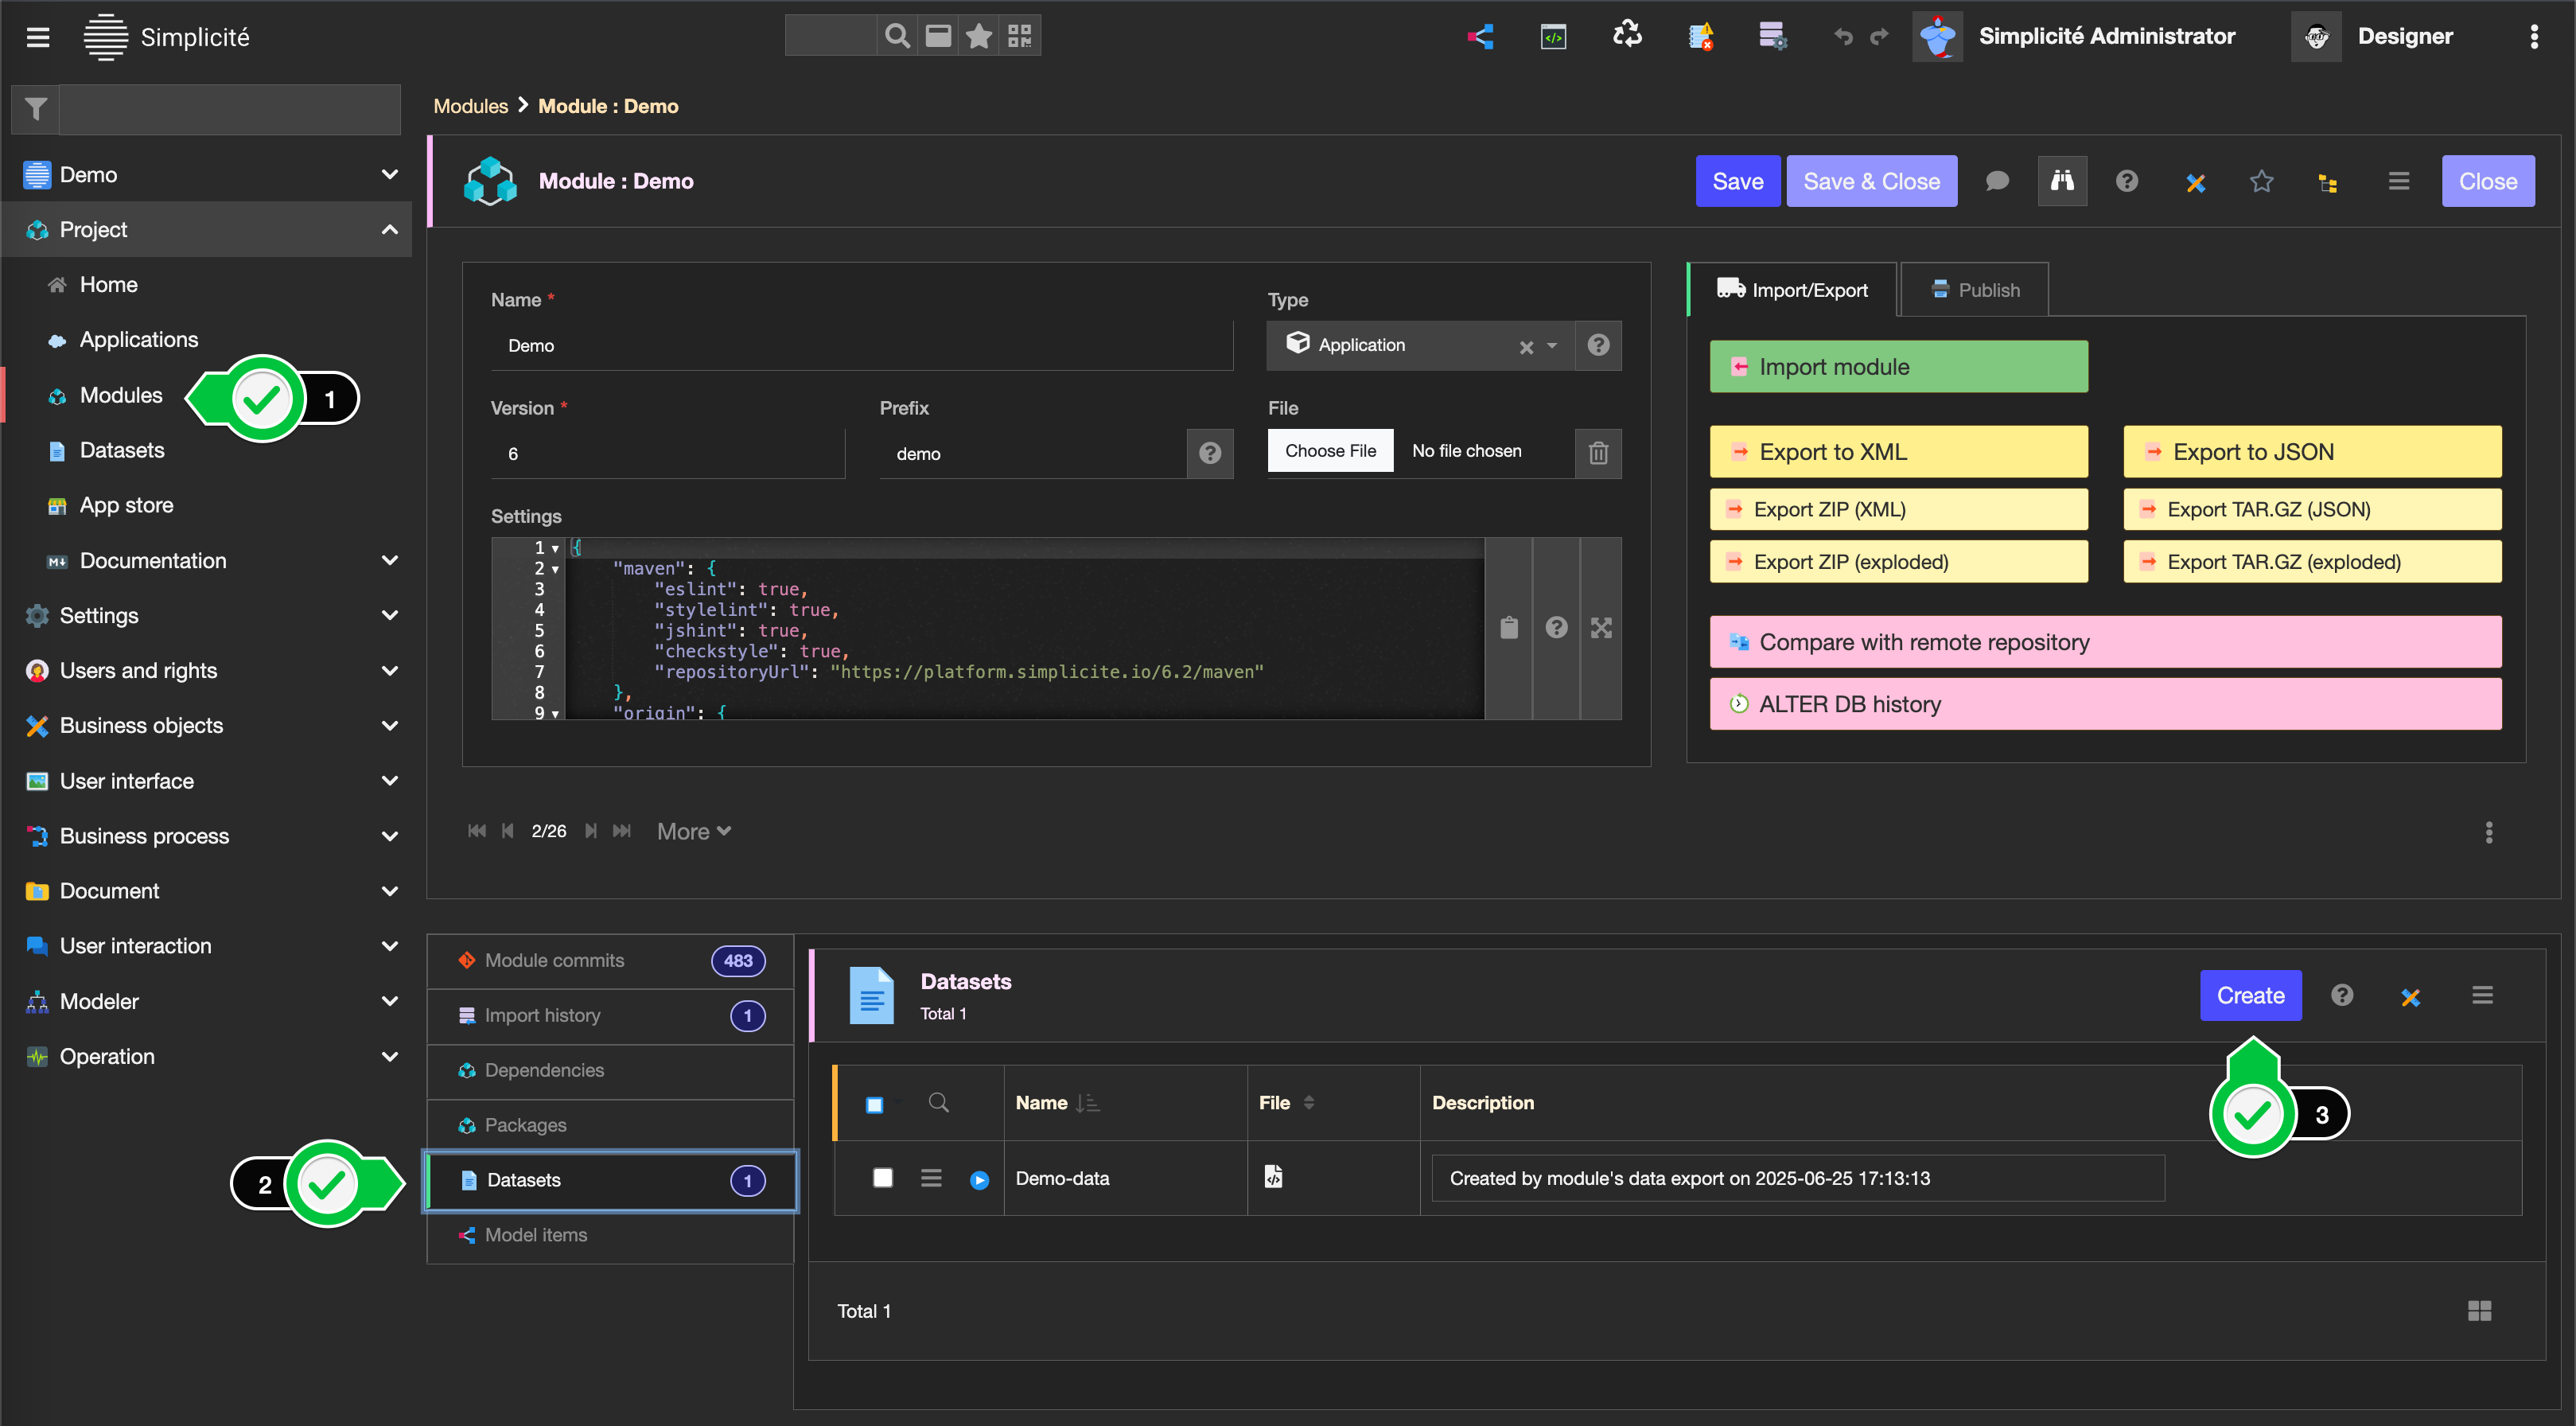
Task: Click the trash icon next to File field
Action: 1598,453
